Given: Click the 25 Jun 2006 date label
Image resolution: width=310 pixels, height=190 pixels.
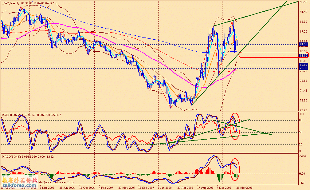Looking at the screenshot, I should [67, 188].
